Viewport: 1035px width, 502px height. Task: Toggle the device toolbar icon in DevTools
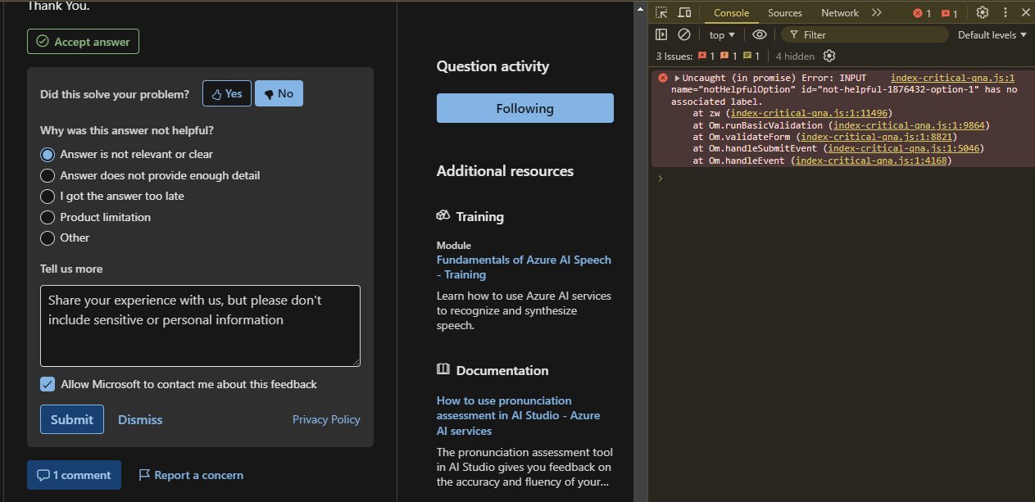tap(684, 12)
